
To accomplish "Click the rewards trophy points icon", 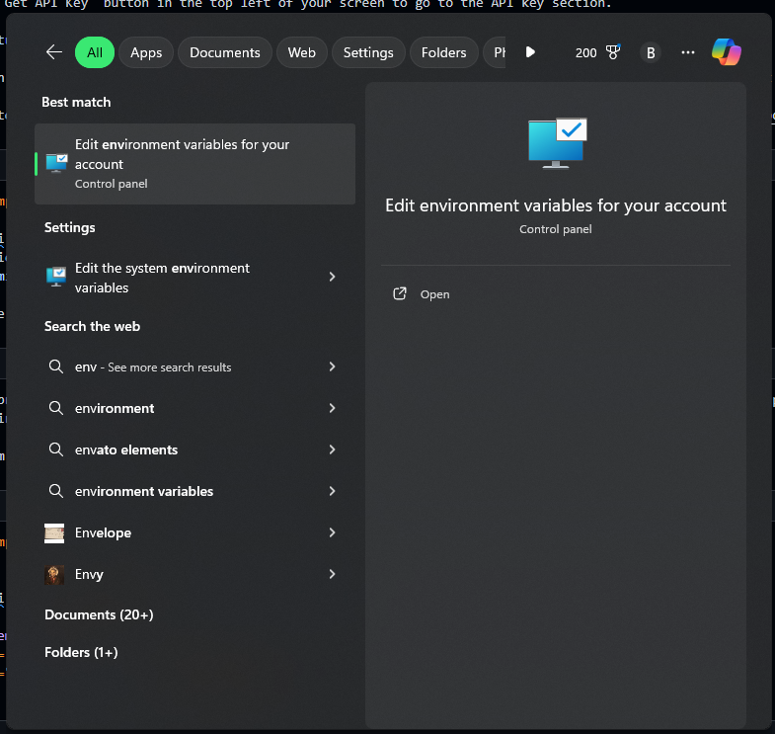I will tap(613, 52).
